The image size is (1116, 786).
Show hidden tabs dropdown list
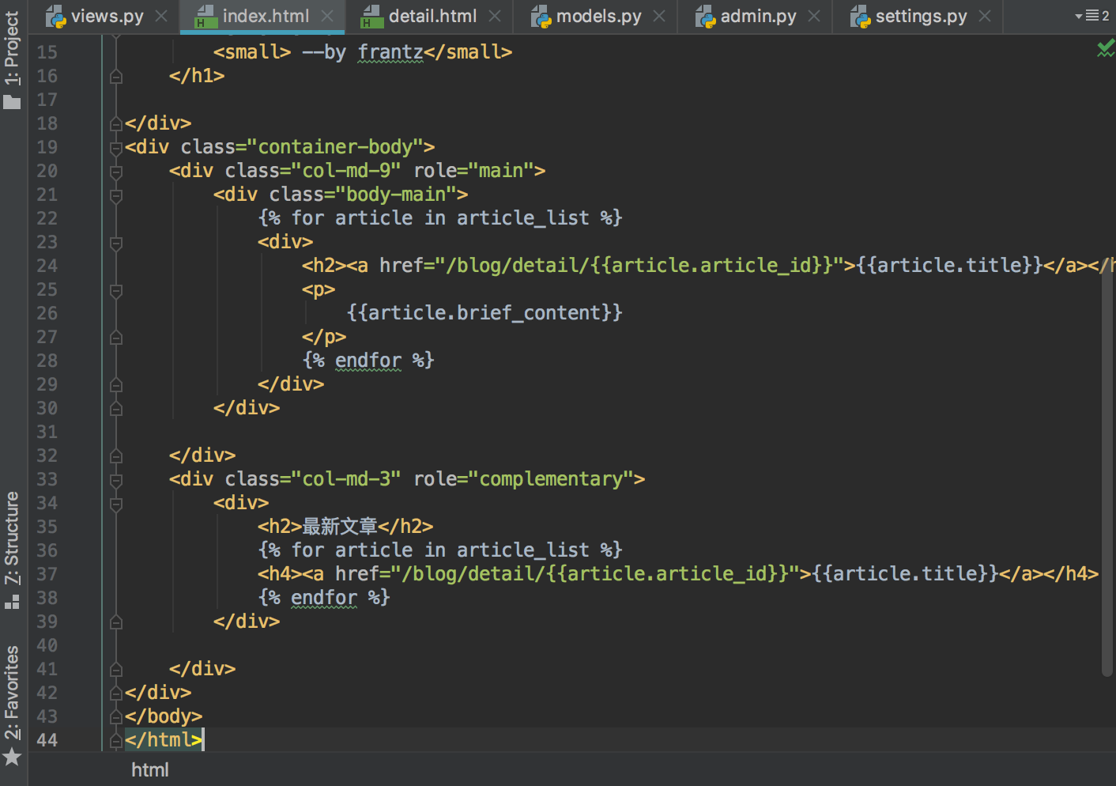[1092, 16]
